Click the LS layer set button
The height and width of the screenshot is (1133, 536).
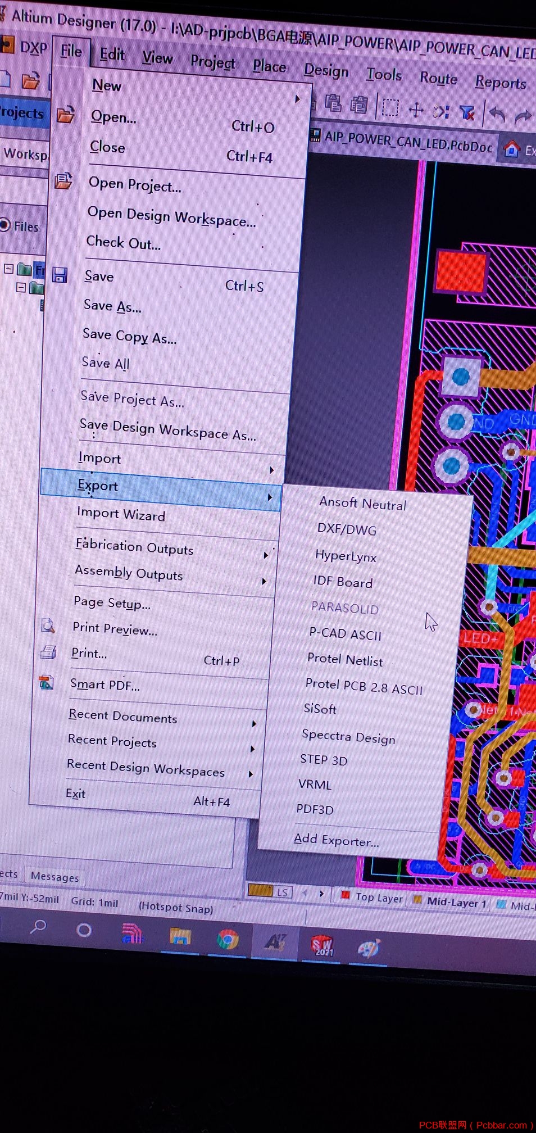282,892
